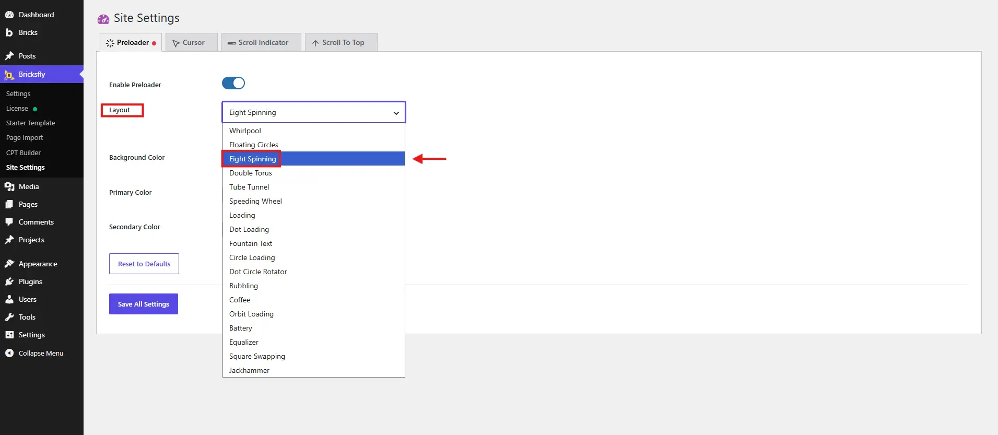998x435 pixels.
Task: Click the Posts pin icon
Action: point(9,56)
